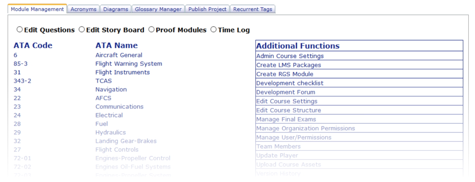Open Create LMS Packages function

289,65
